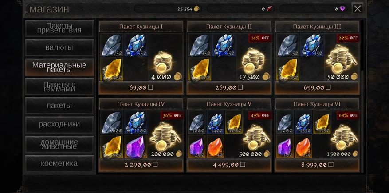
Task: Select purple crystal in Пакет Кузницы IV
Action: pos(136,146)
